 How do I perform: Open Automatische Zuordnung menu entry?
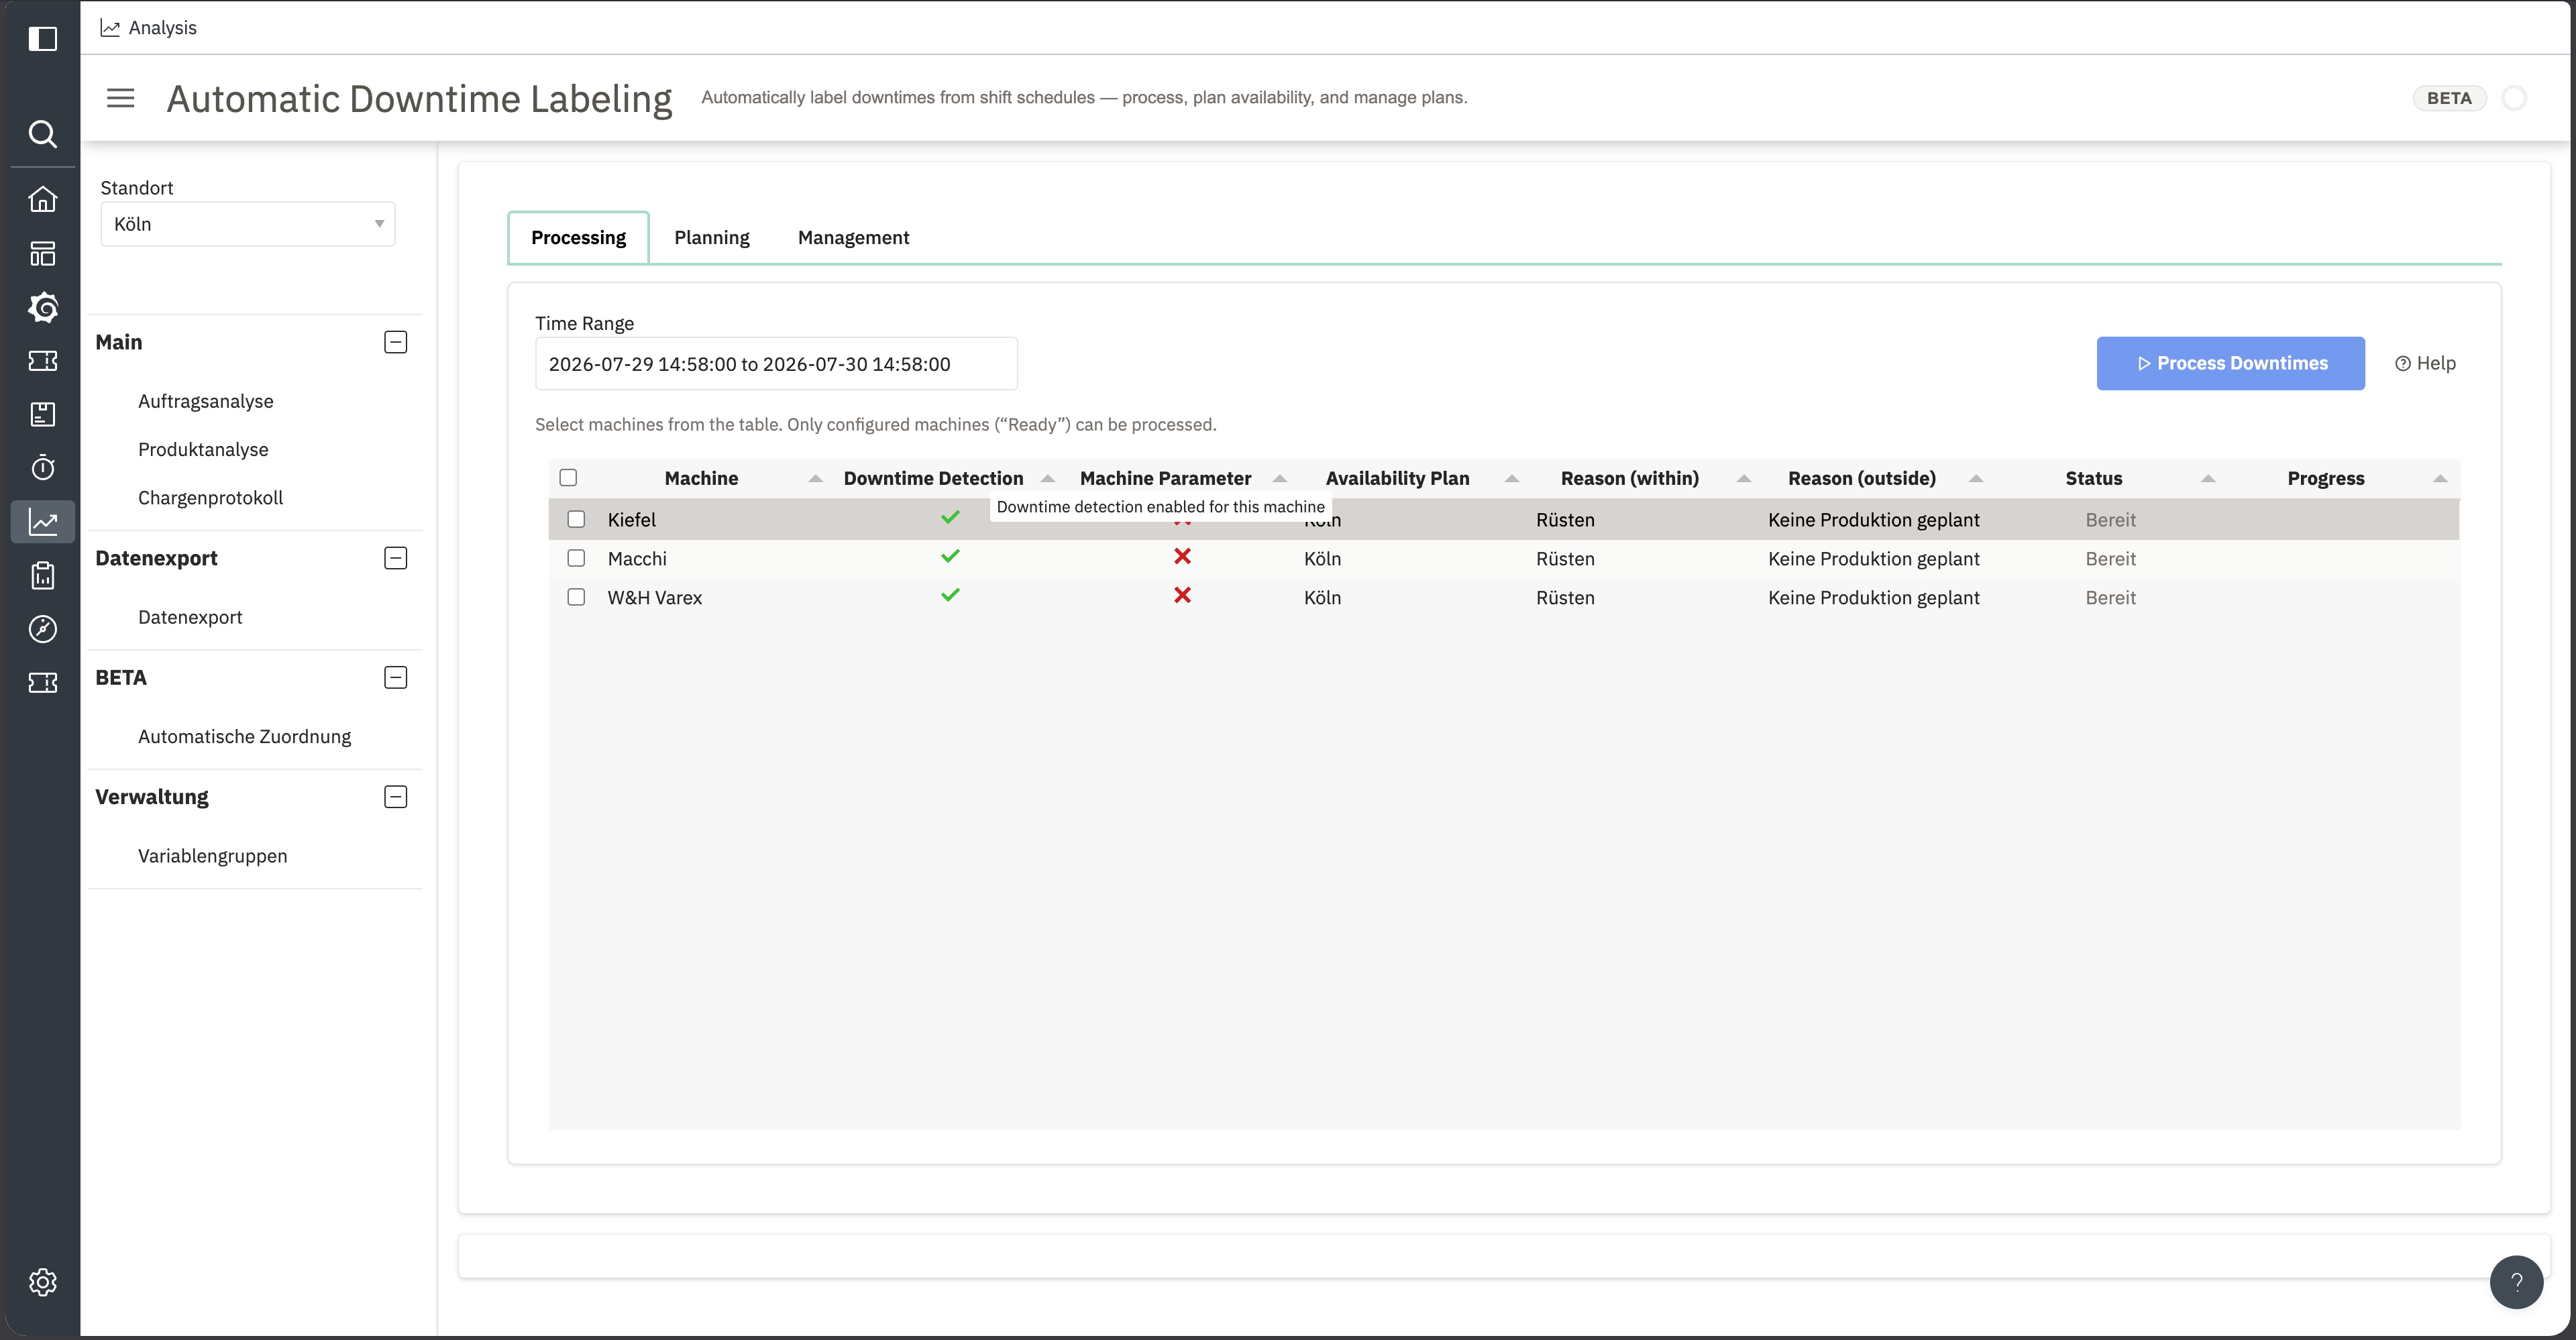[x=244, y=737]
